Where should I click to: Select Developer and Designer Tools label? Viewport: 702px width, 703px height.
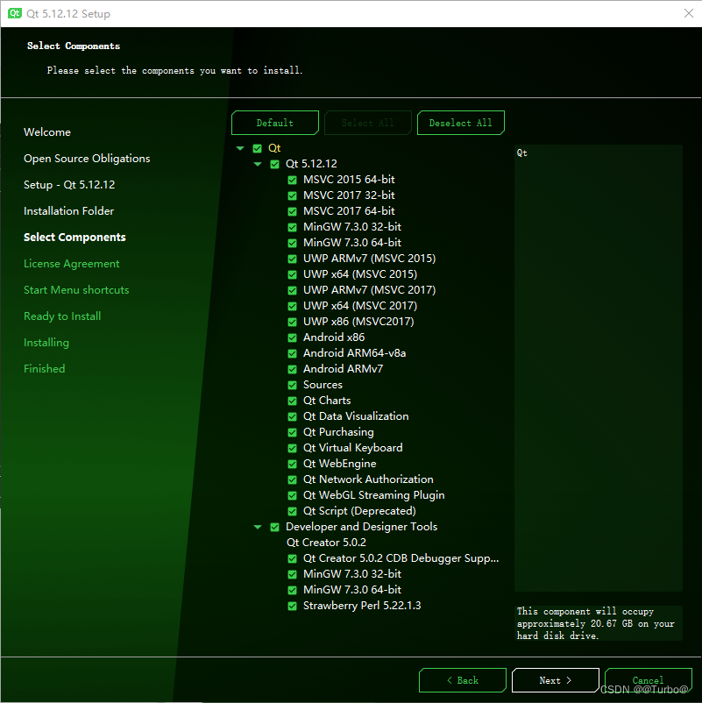click(x=362, y=527)
